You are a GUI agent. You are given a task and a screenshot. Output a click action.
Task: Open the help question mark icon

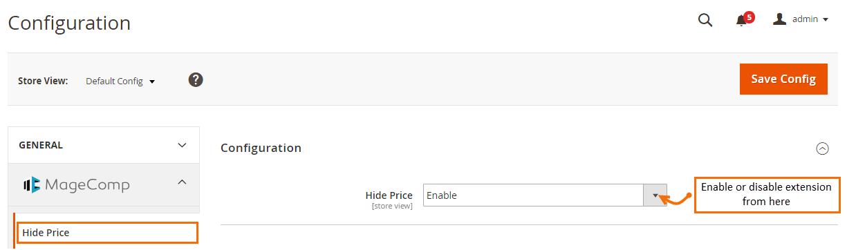click(x=196, y=80)
